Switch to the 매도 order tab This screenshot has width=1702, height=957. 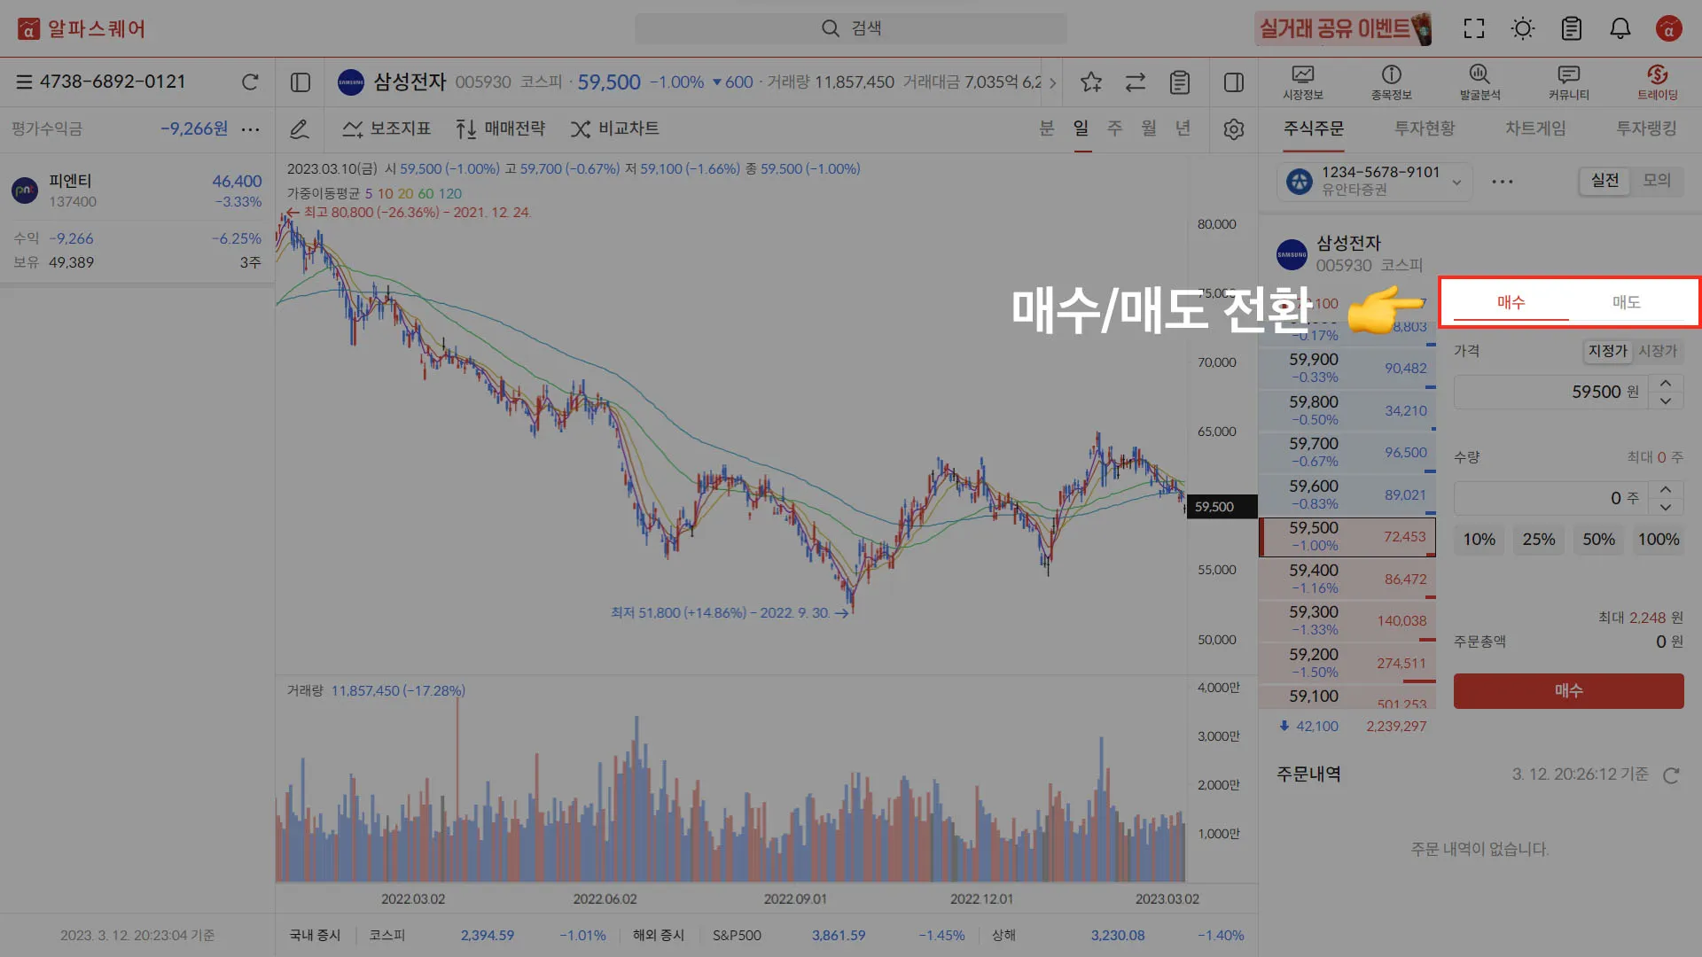point(1626,302)
